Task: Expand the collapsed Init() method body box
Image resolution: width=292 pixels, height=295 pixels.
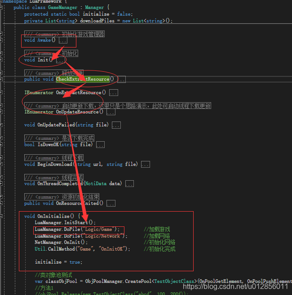Action: click(61, 60)
